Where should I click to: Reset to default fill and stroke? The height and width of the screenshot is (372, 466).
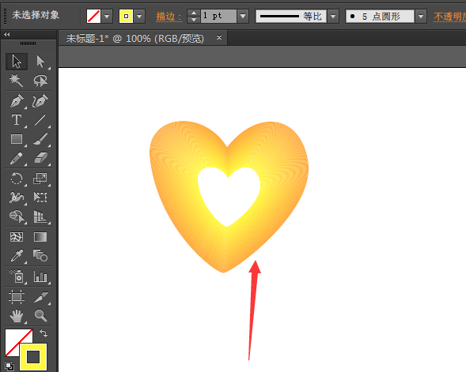[9, 366]
